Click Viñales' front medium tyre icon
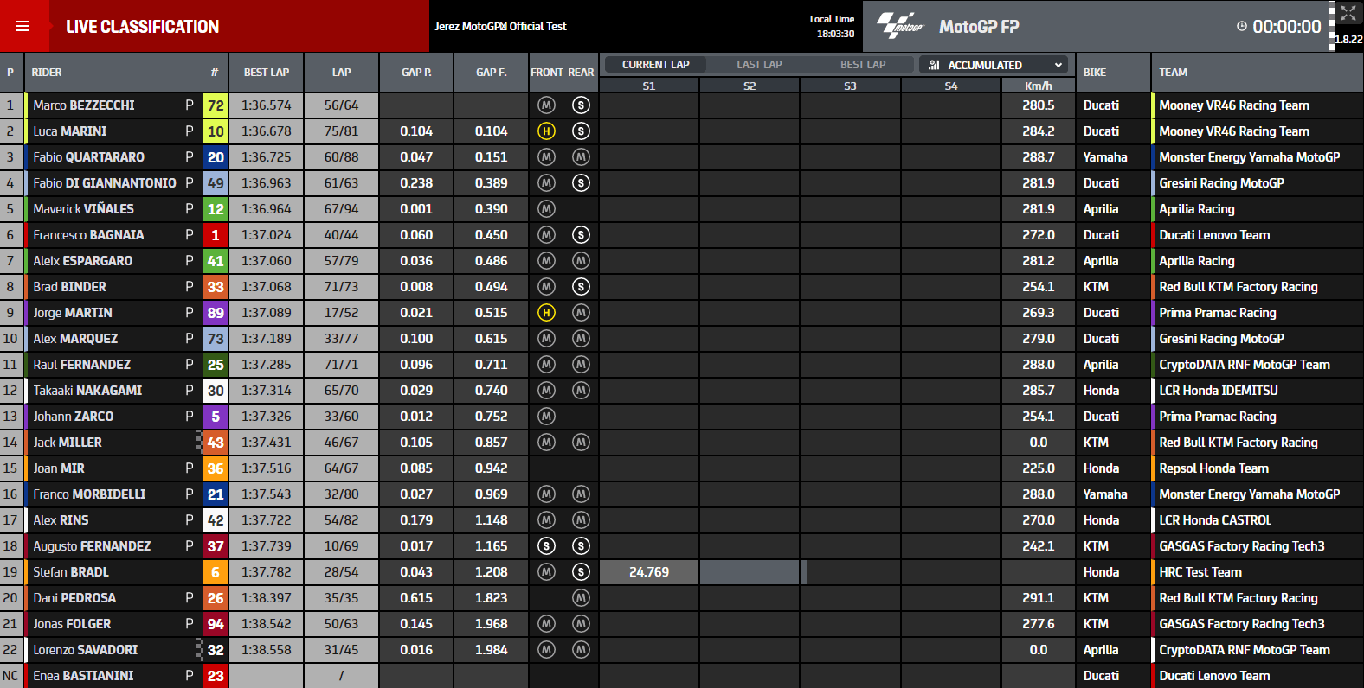Viewport: 1364px width, 688px height. (x=546, y=209)
